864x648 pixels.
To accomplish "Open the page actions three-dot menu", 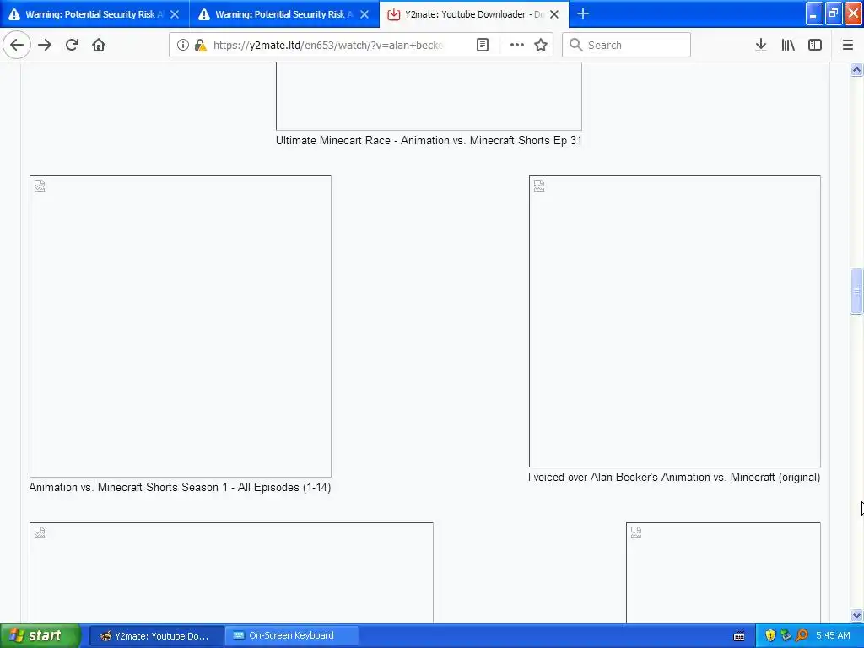I will click(517, 45).
